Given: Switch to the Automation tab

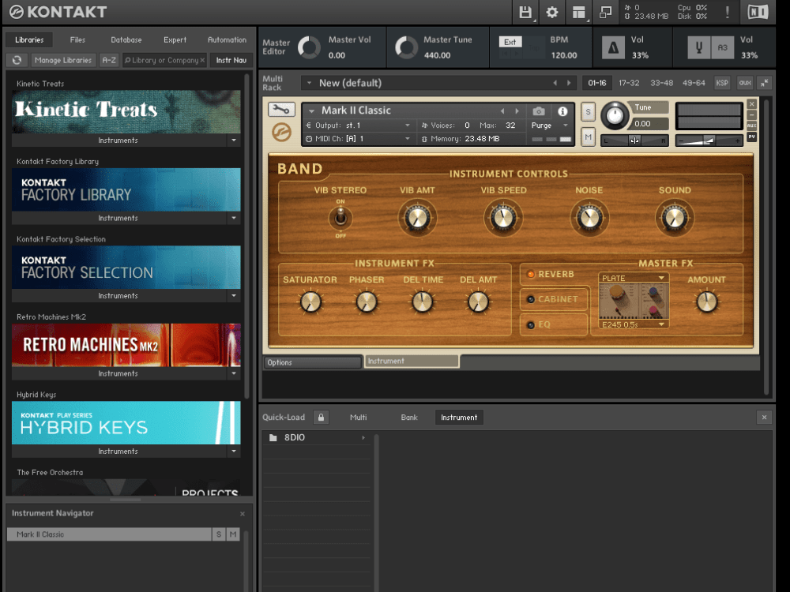Looking at the screenshot, I should coord(227,39).
